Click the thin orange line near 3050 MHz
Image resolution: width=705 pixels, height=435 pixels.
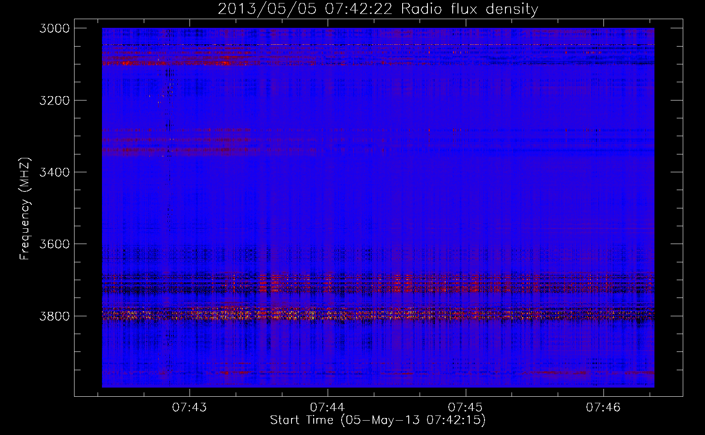[378, 45]
